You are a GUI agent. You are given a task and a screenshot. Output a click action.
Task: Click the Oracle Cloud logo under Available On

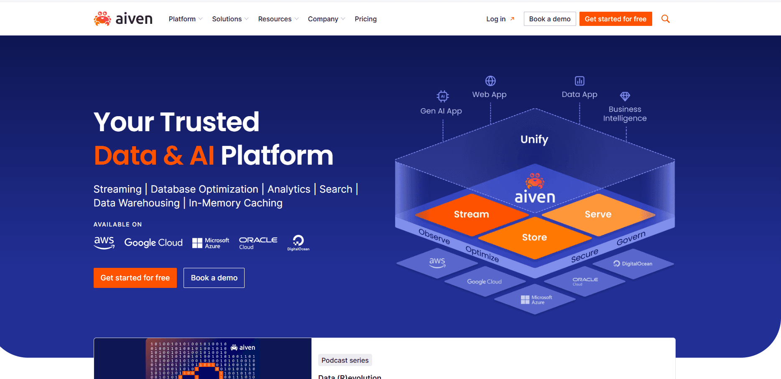click(258, 243)
